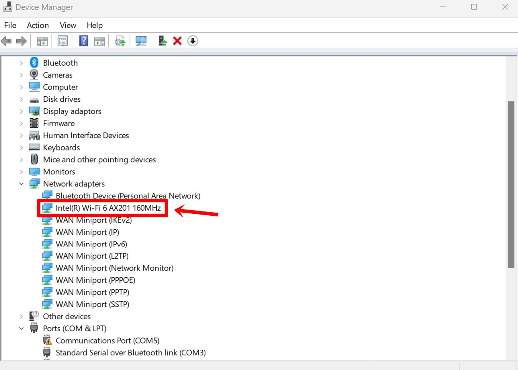Image resolution: width=518 pixels, height=370 pixels.
Task: Select WAN Miniport (L2TP)
Action: click(x=92, y=256)
